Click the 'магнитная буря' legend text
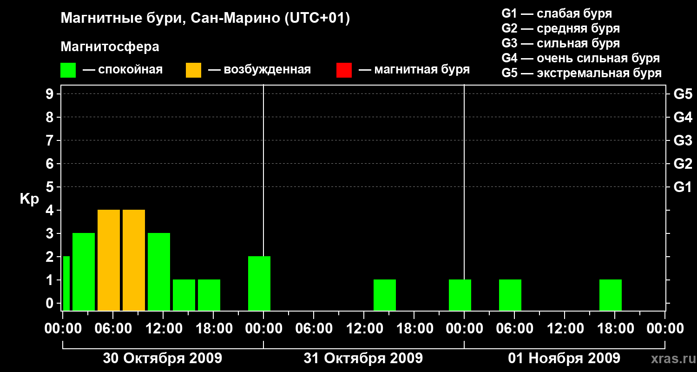Viewport: 697px width, 372px height. (x=422, y=70)
